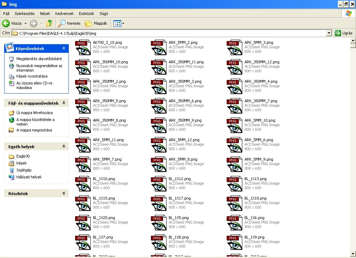
Task: Click the BL_1X15.png file name
Action: coord(104,199)
